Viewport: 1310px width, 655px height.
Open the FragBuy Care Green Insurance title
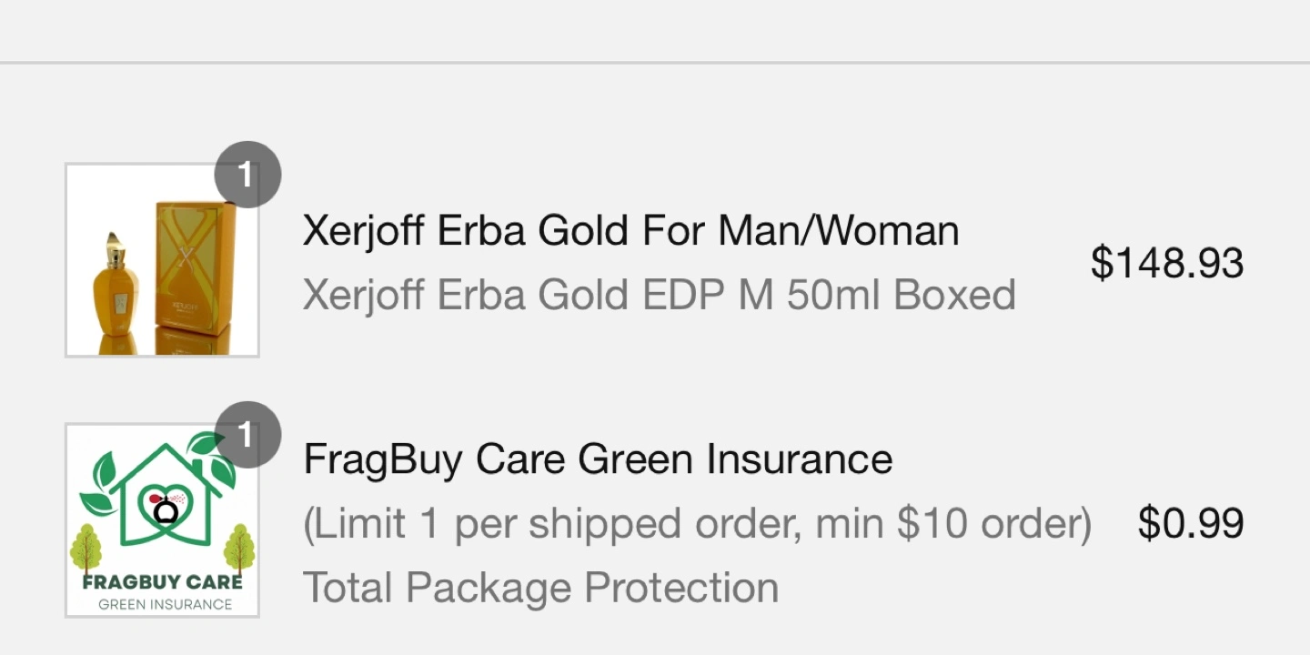tap(598, 458)
